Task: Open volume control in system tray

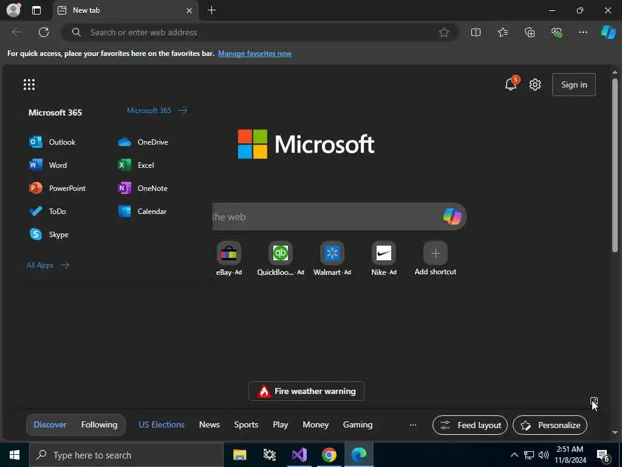Action: click(544, 455)
